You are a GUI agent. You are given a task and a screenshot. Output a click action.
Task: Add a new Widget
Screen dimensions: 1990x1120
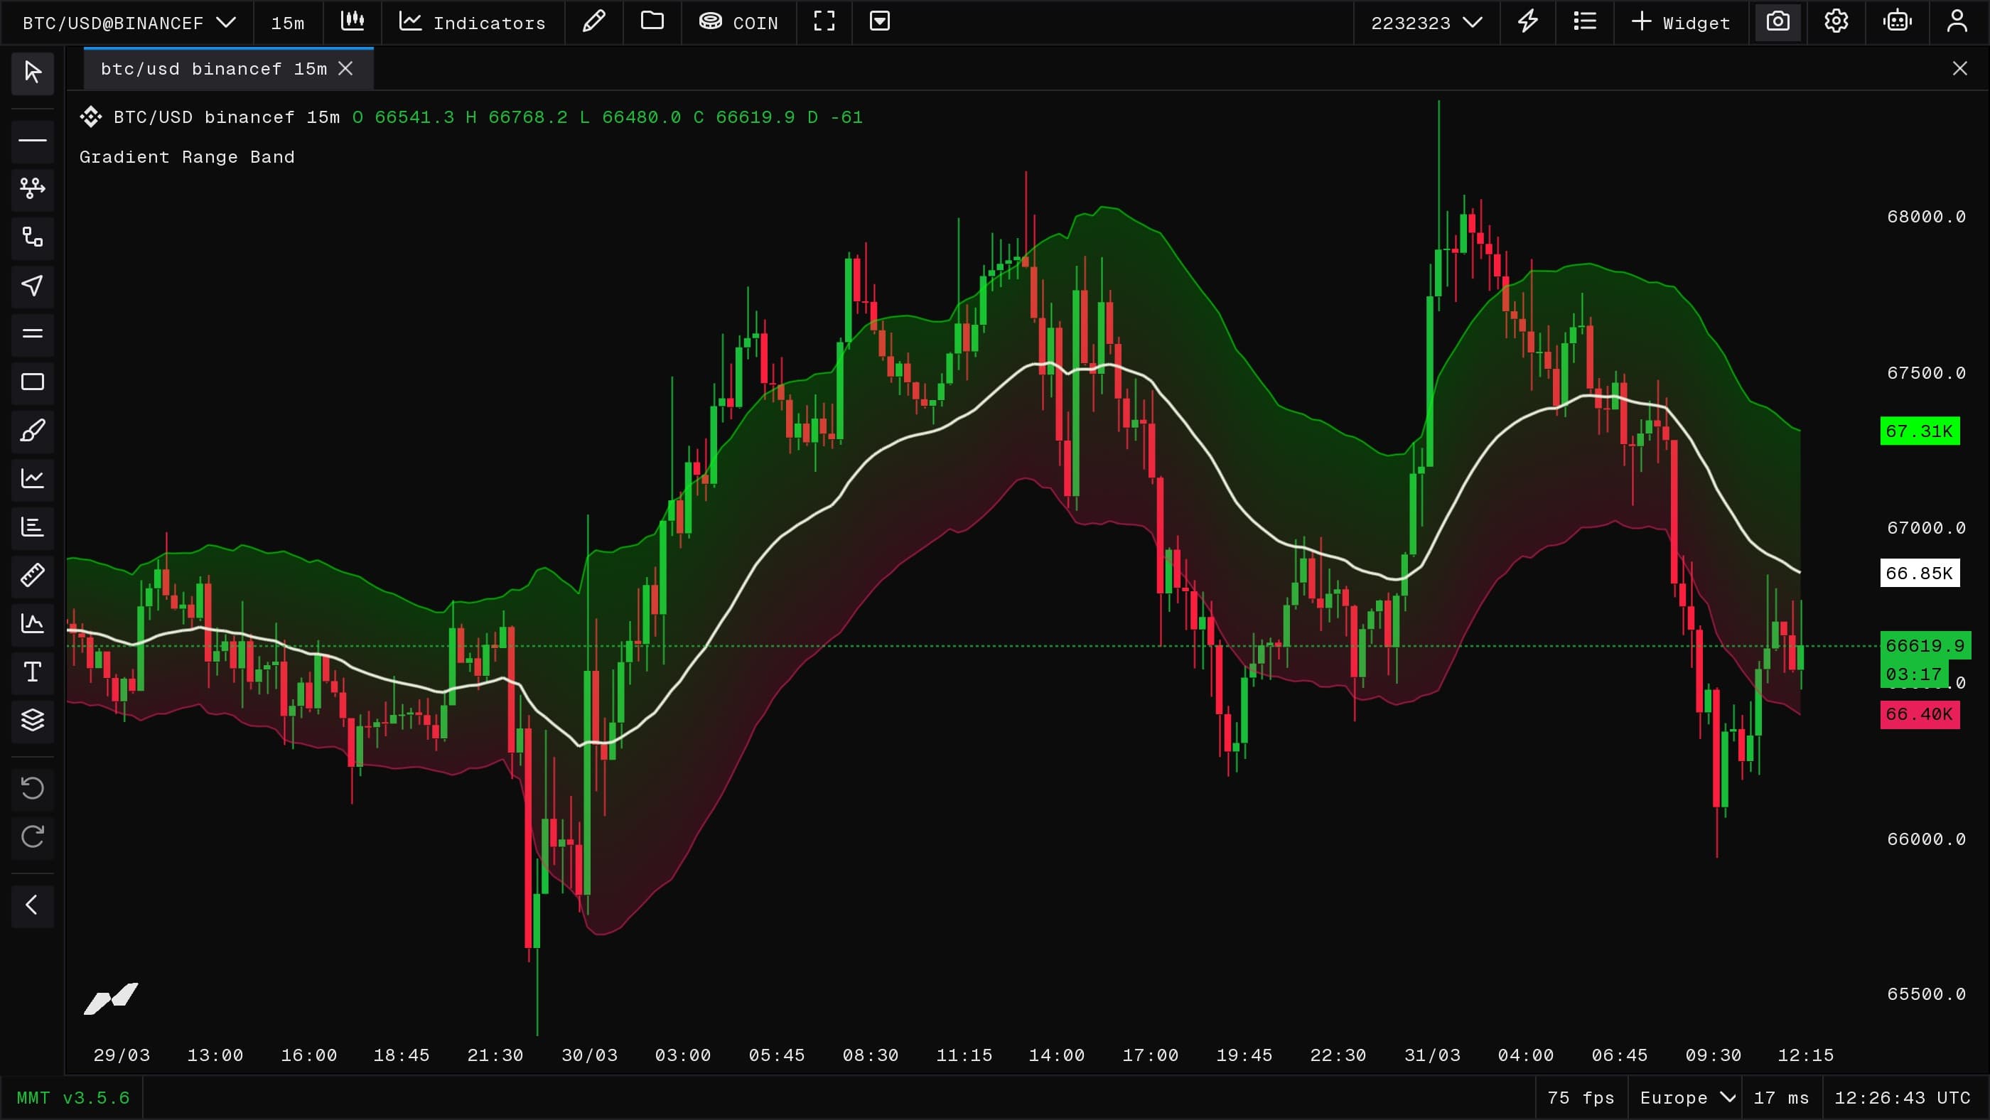1681,23
